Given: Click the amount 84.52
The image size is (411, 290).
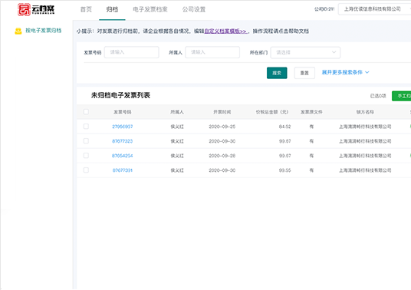Looking at the screenshot, I should (x=284, y=127).
